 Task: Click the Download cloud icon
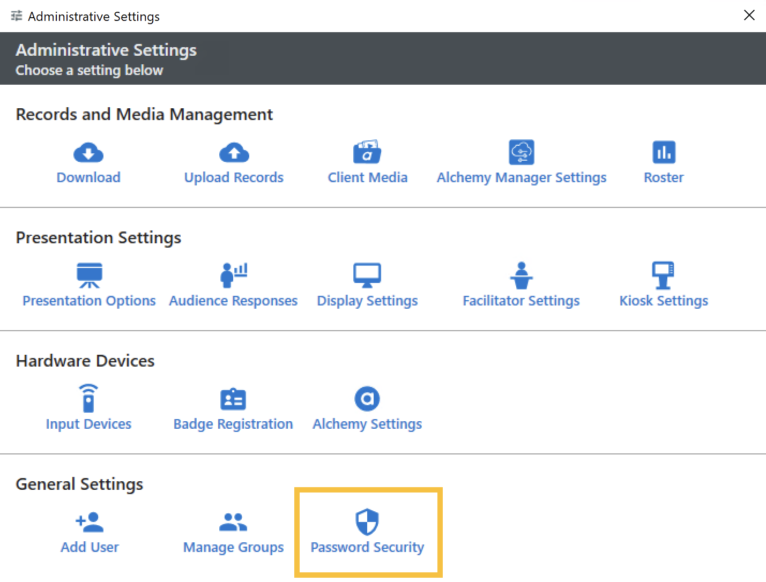click(88, 153)
